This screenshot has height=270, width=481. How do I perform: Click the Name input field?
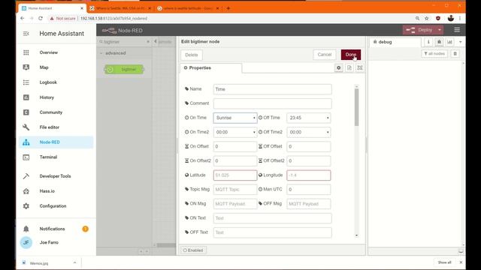[272, 89]
